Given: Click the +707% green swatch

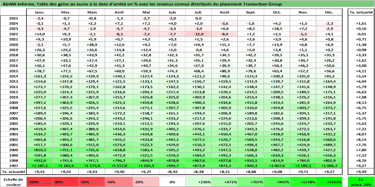Looking at the screenshot, I should [251, 182].
